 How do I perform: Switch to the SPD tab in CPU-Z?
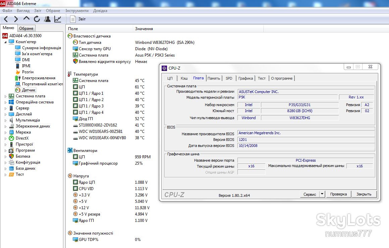229,78
